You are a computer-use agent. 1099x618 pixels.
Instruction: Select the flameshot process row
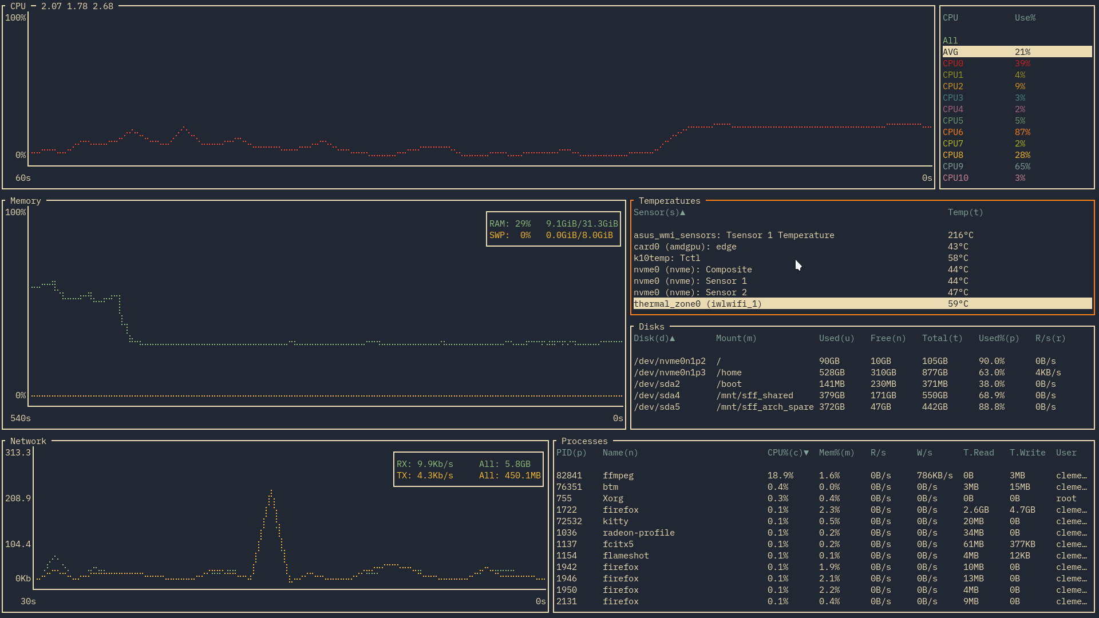(824, 556)
